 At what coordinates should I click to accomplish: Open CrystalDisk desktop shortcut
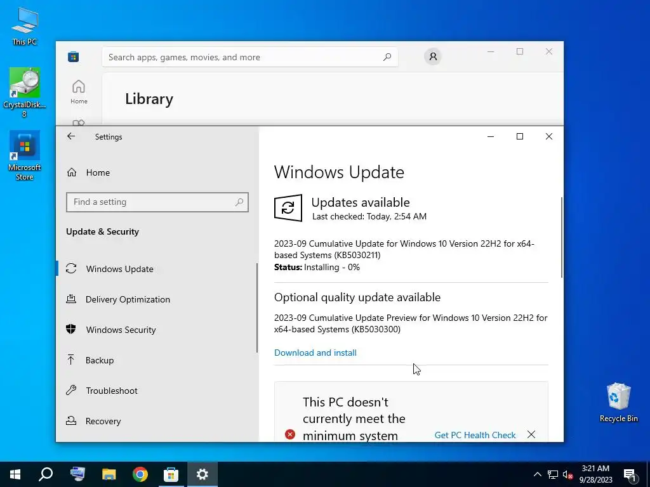click(x=25, y=93)
